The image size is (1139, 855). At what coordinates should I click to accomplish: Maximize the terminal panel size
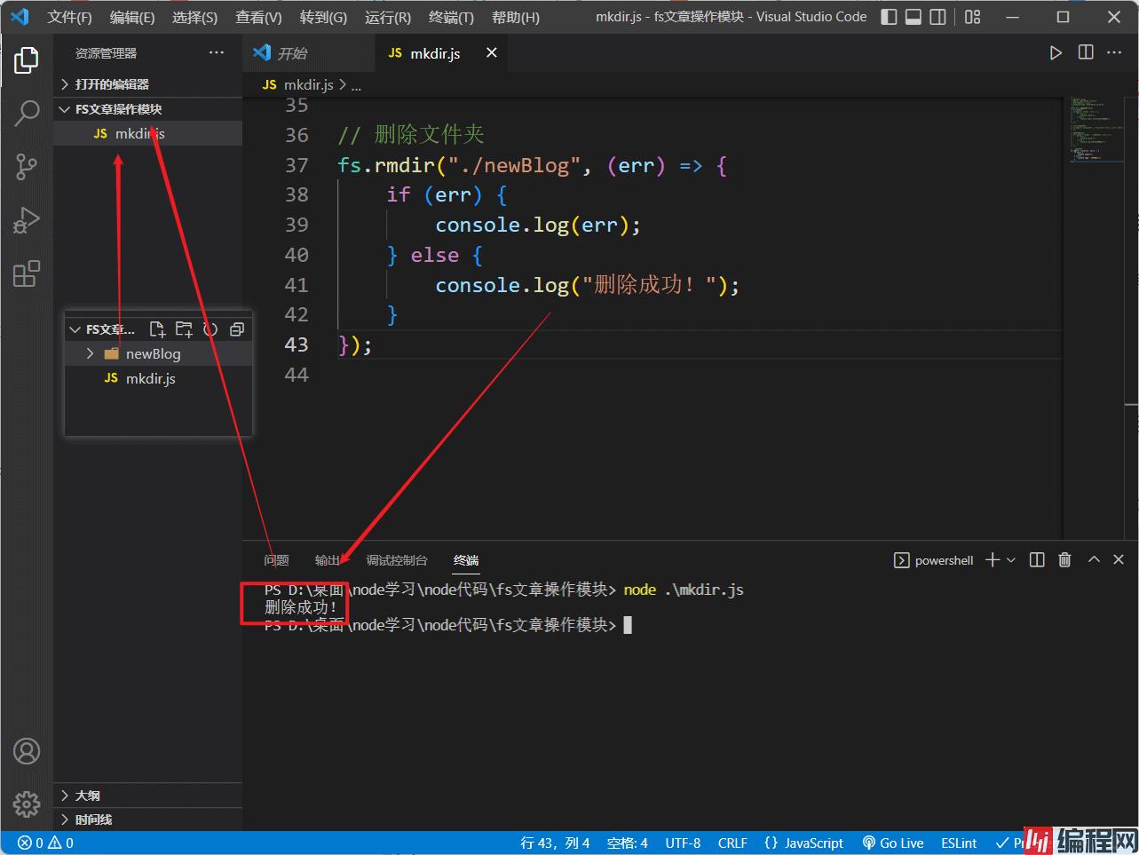tap(1094, 559)
